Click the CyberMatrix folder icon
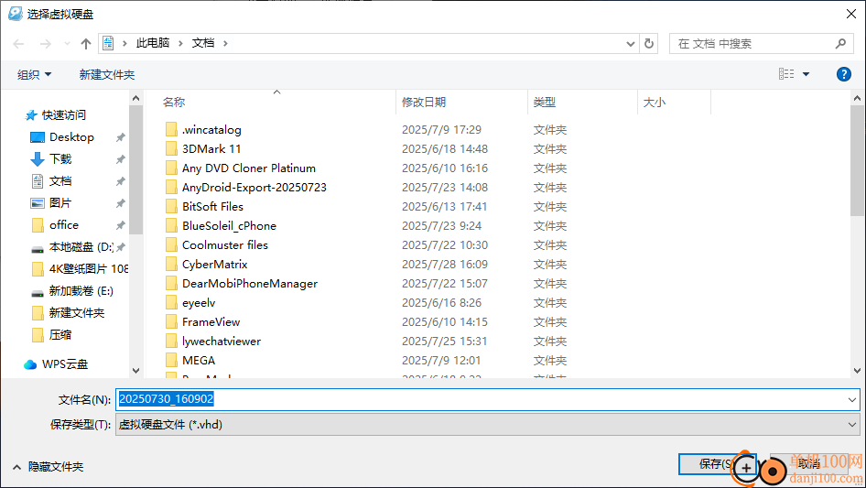This screenshot has height=488, width=866. [171, 265]
